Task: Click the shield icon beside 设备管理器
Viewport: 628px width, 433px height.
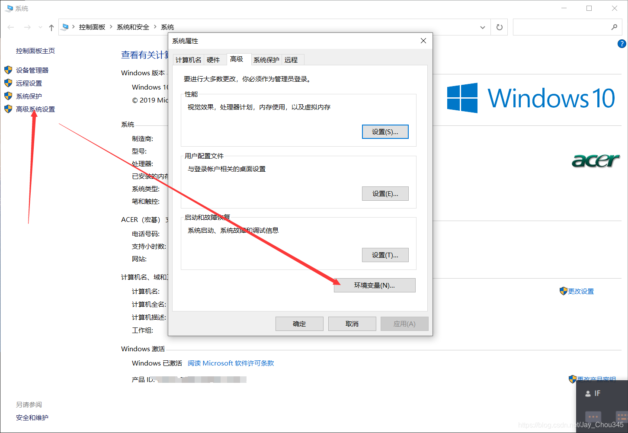Action: 8,70
